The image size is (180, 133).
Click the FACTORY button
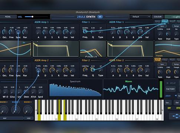coord(170,89)
